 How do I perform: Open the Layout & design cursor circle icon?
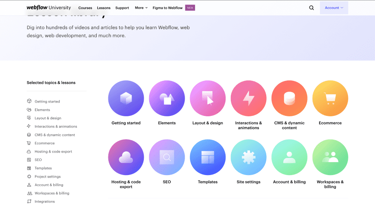(207, 98)
